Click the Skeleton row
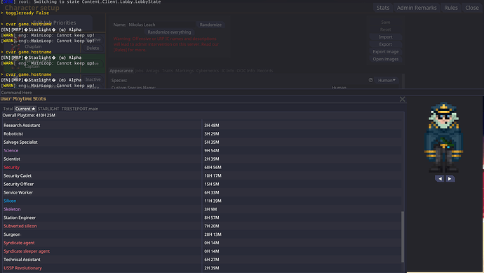 tap(202, 209)
